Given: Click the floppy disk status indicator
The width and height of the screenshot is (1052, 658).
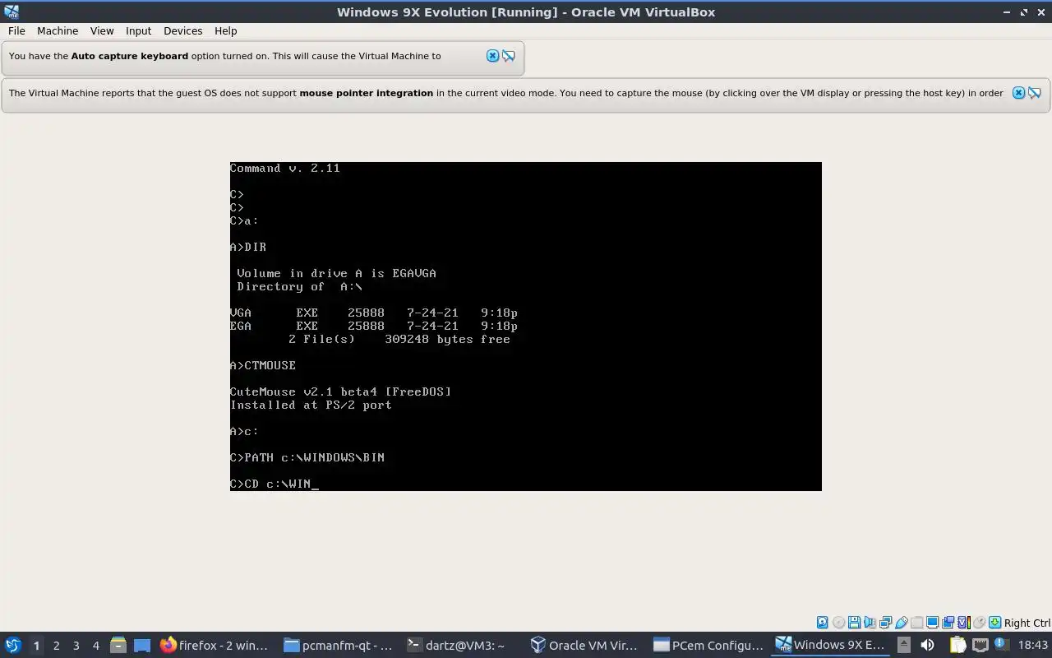Looking at the screenshot, I should click(x=854, y=623).
